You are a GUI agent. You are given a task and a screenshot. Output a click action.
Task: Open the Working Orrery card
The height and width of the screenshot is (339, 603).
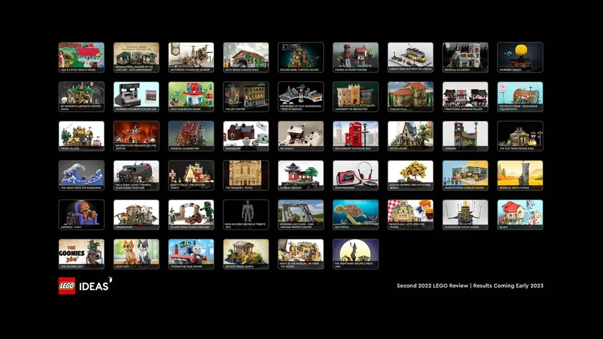(x=520, y=57)
